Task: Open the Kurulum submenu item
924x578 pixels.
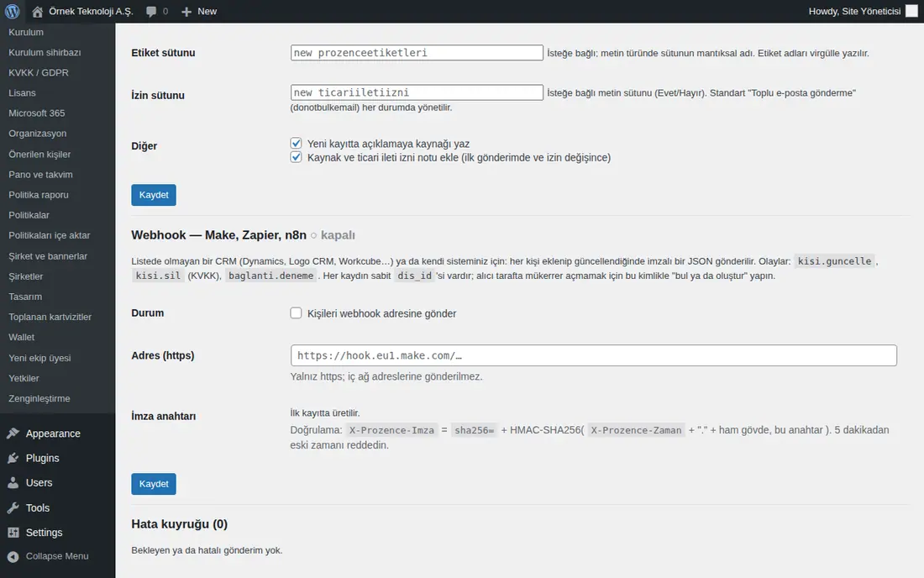Action: [26, 32]
